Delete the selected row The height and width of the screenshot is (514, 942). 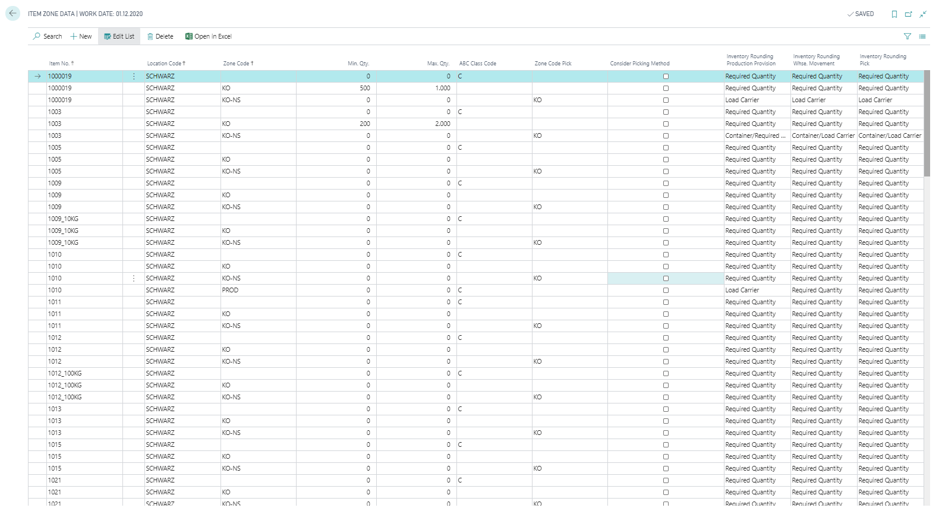pos(160,36)
